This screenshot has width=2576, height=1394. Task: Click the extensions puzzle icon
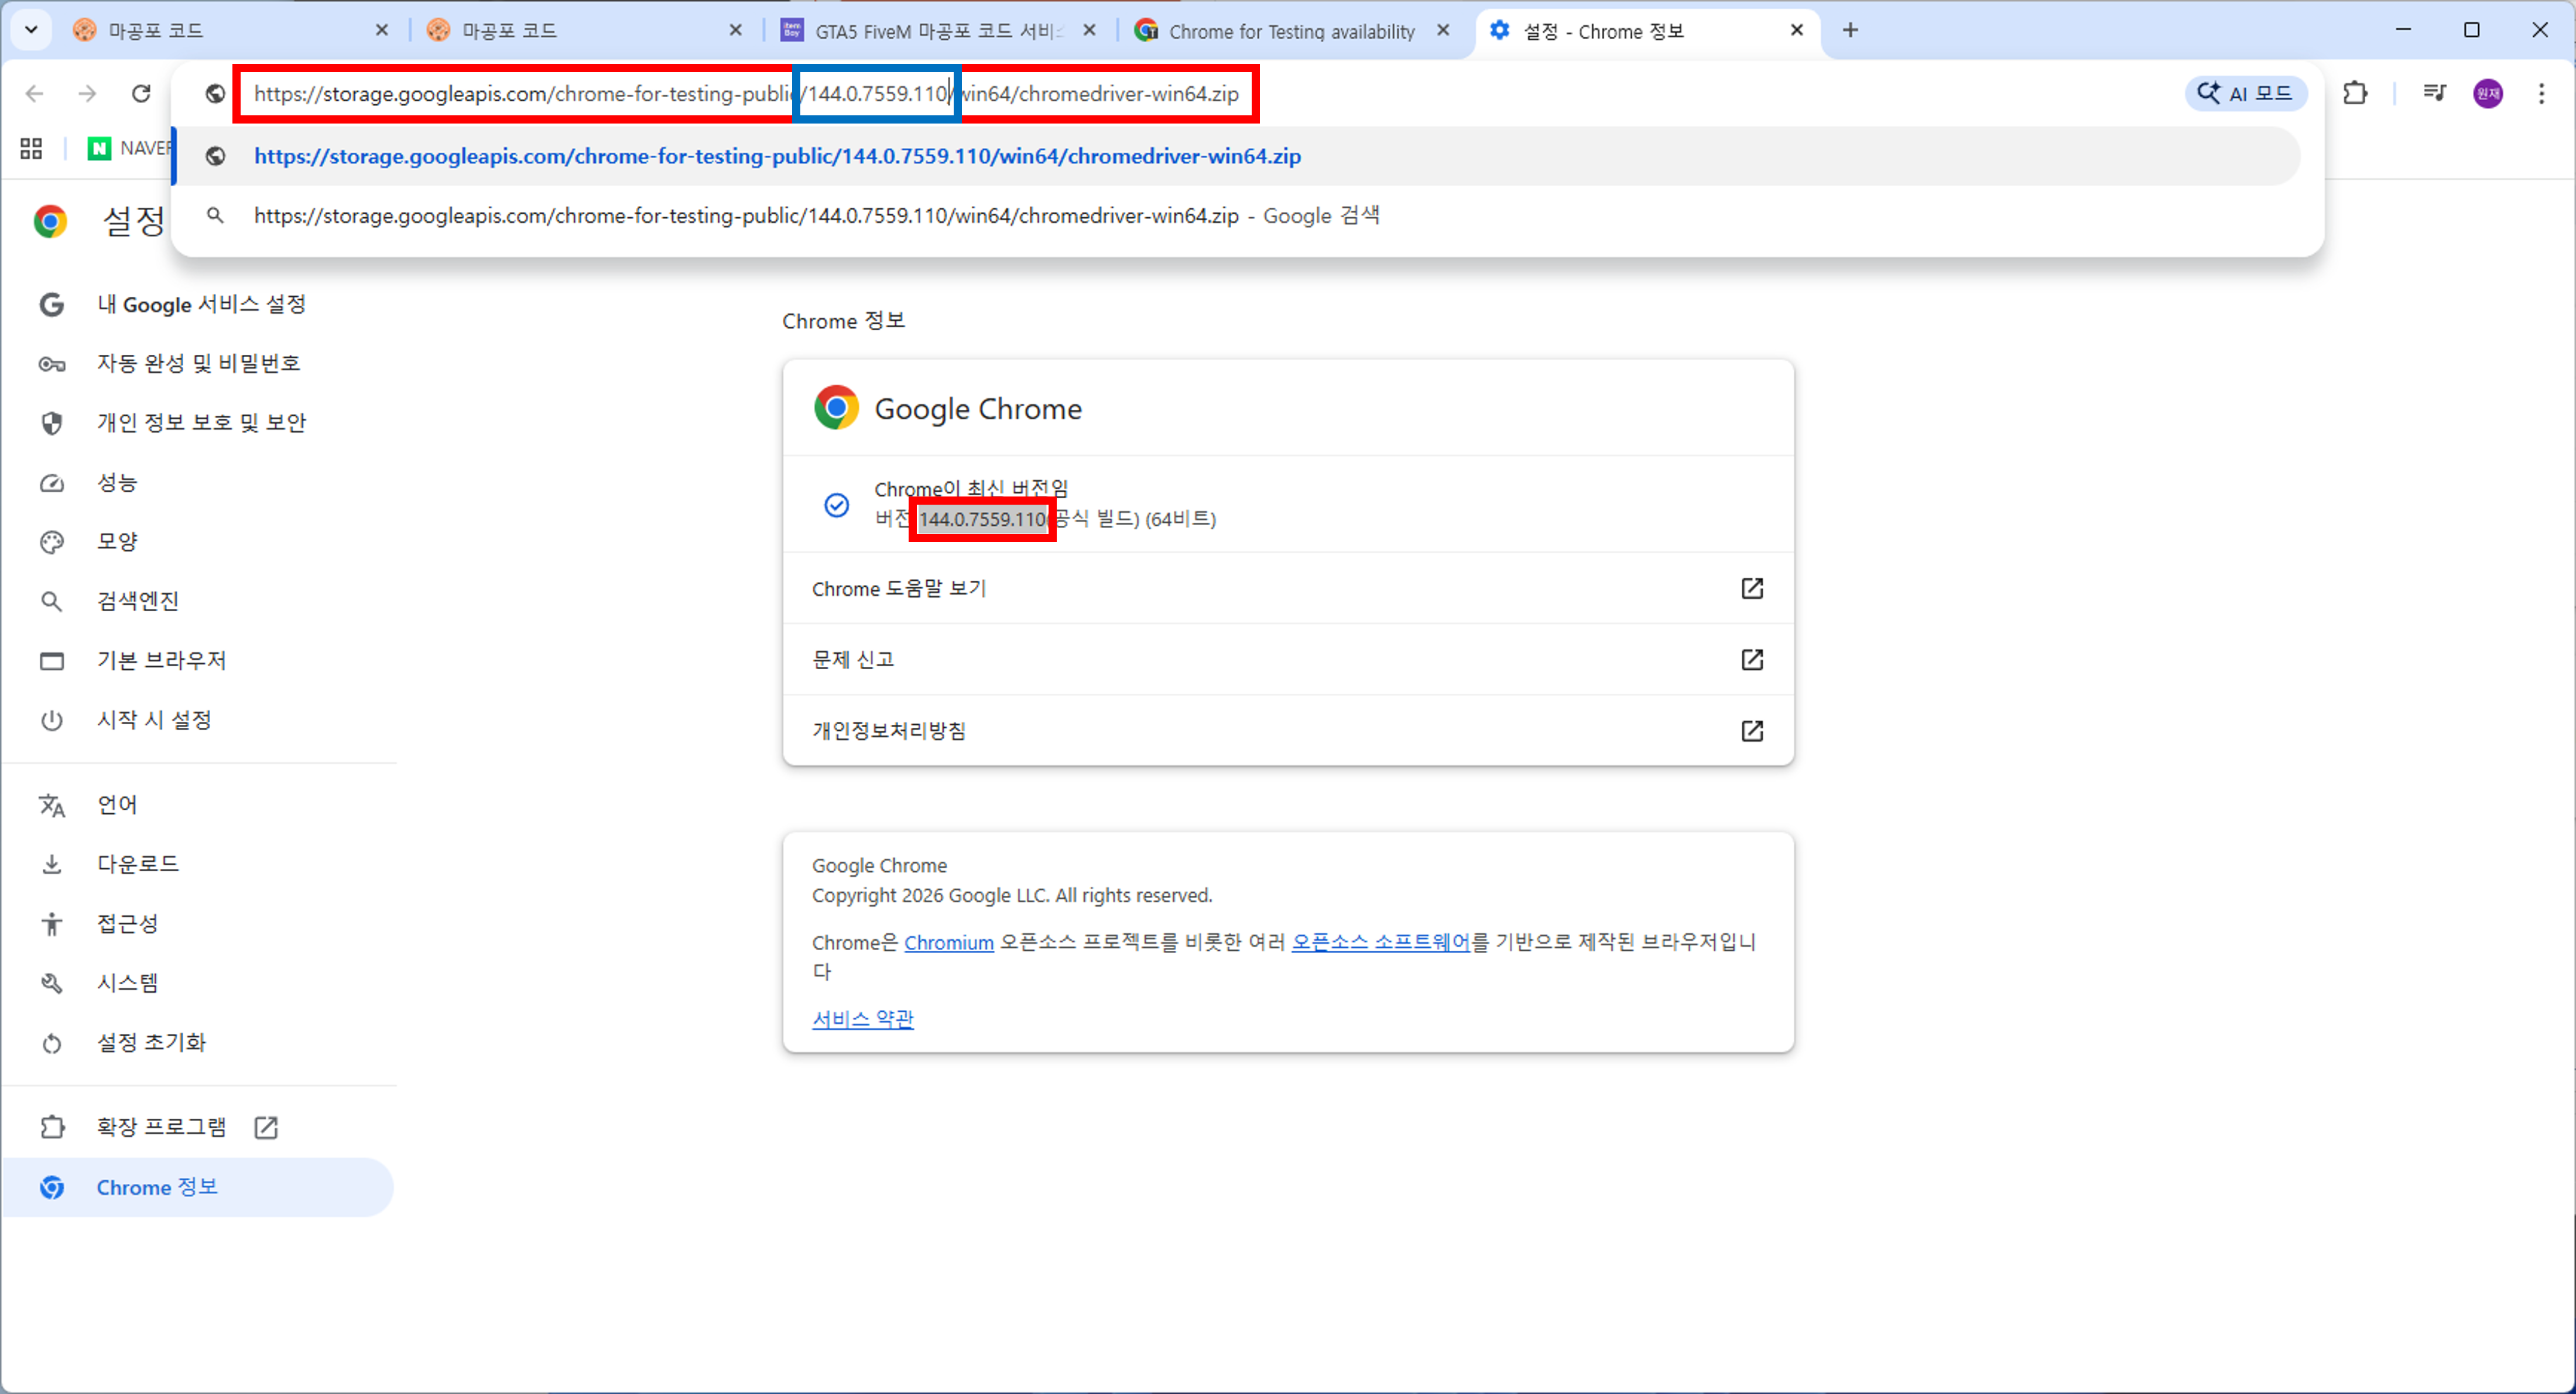[2356, 93]
